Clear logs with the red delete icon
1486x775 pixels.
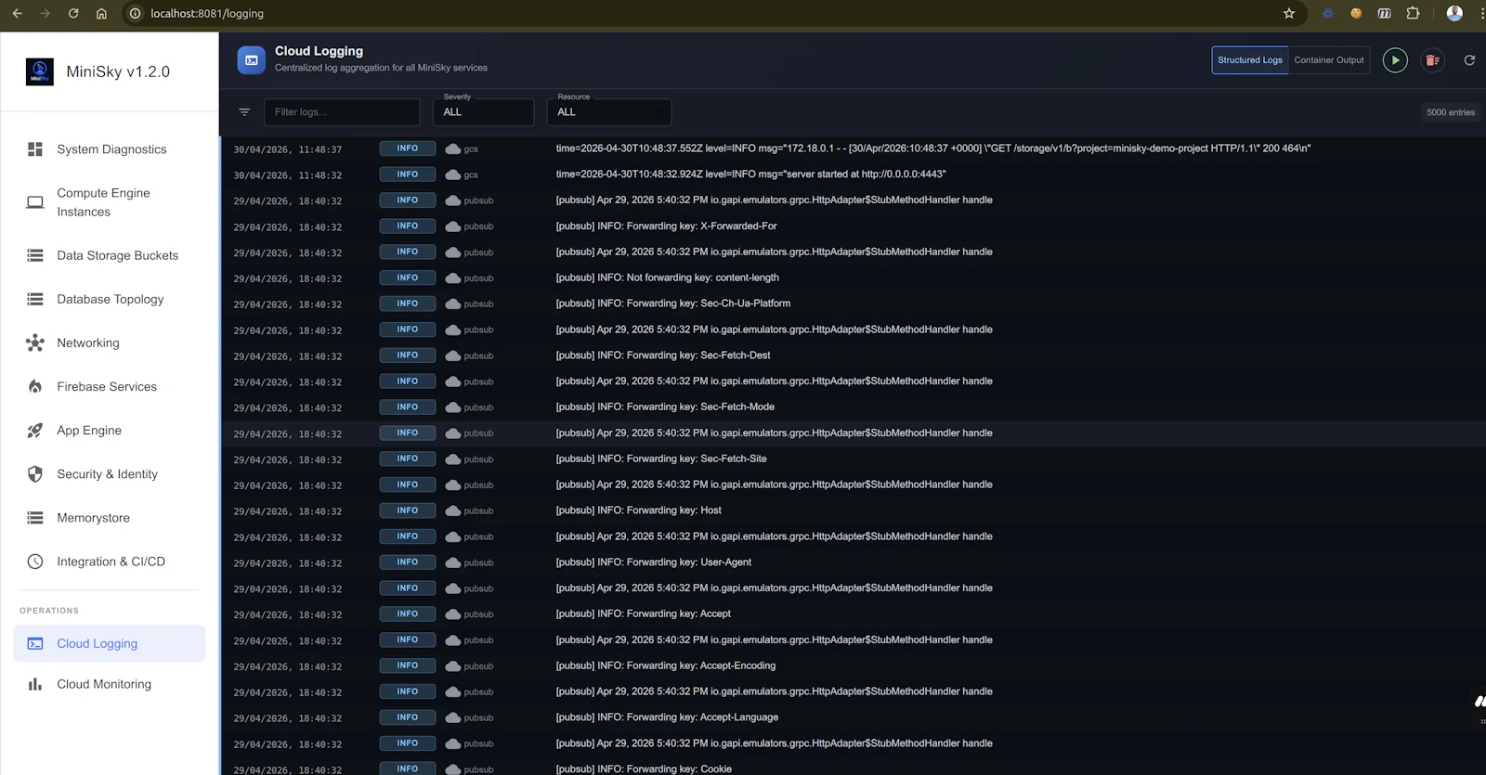coord(1433,60)
